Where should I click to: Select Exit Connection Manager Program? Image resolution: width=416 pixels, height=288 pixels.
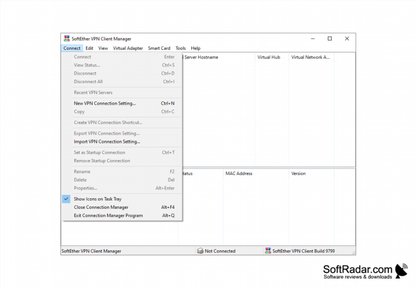122,215
